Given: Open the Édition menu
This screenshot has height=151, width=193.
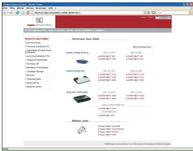Looking at the screenshot, I should [12, 8].
